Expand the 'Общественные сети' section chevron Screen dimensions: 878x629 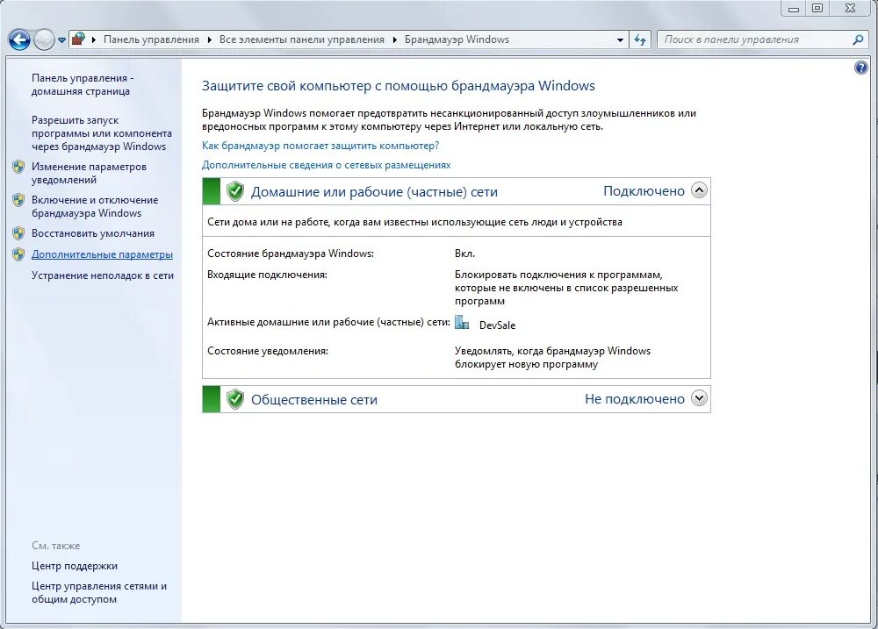(699, 398)
